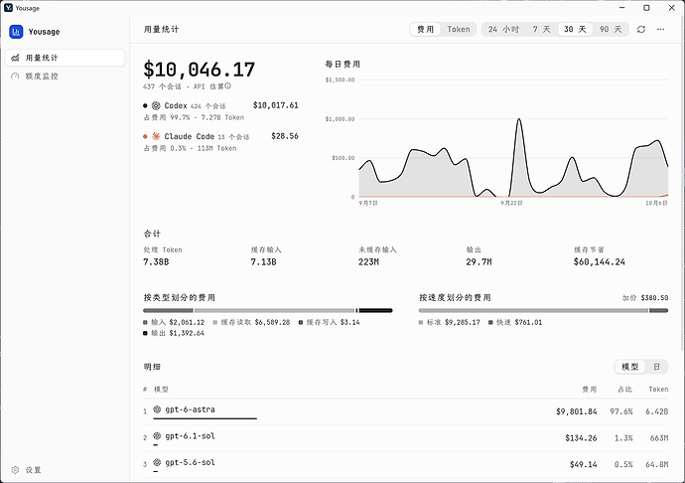The height and width of the screenshot is (483, 685).
Task: Click the Codex cost $10,017.61
Action: (x=276, y=105)
